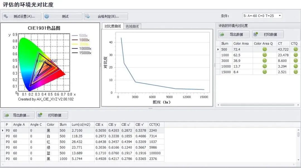This screenshot has height=168, width=301.
Task: Click green check icon for Illum 15000 row
Action: click(x=264, y=72)
